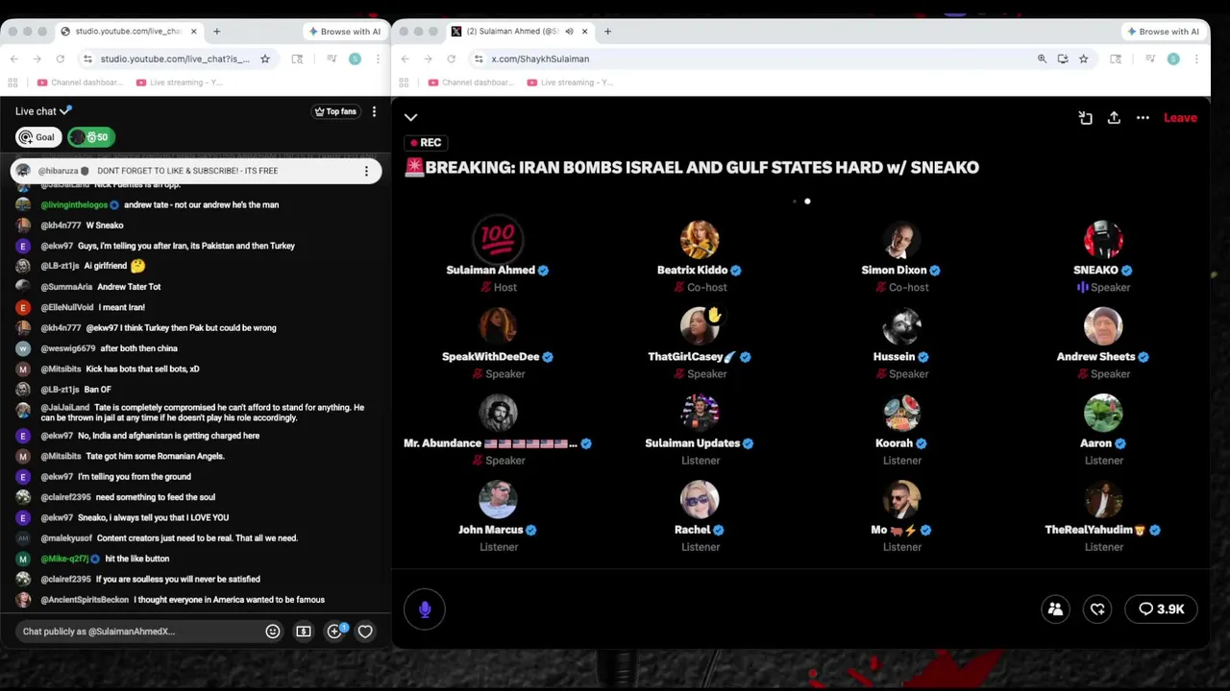
Task: Select Sulaiman Updates listener name
Action: (692, 443)
